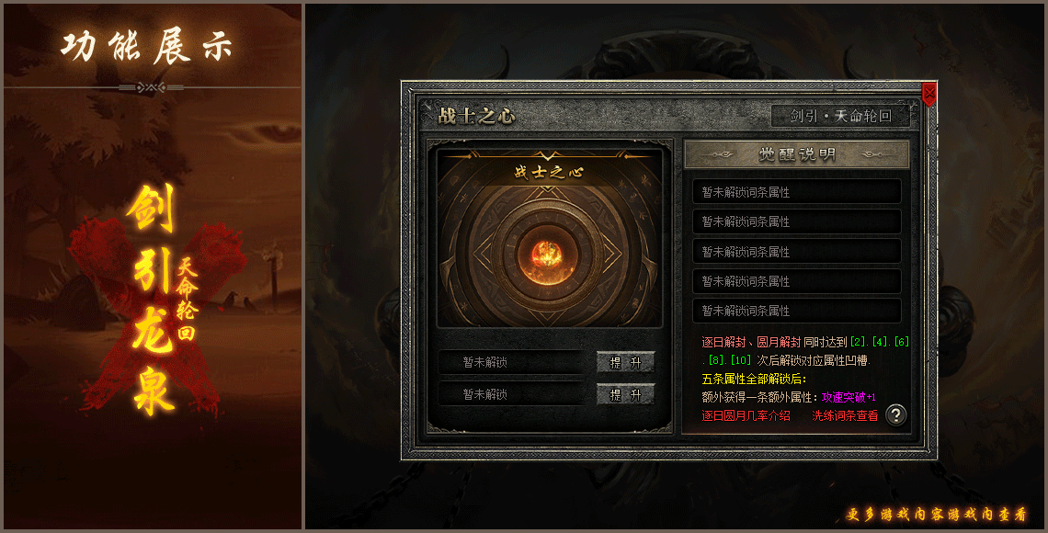Viewport: 1048px width, 533px height.
Task: Click the 战士之心 banner above the orb
Action: point(549,173)
